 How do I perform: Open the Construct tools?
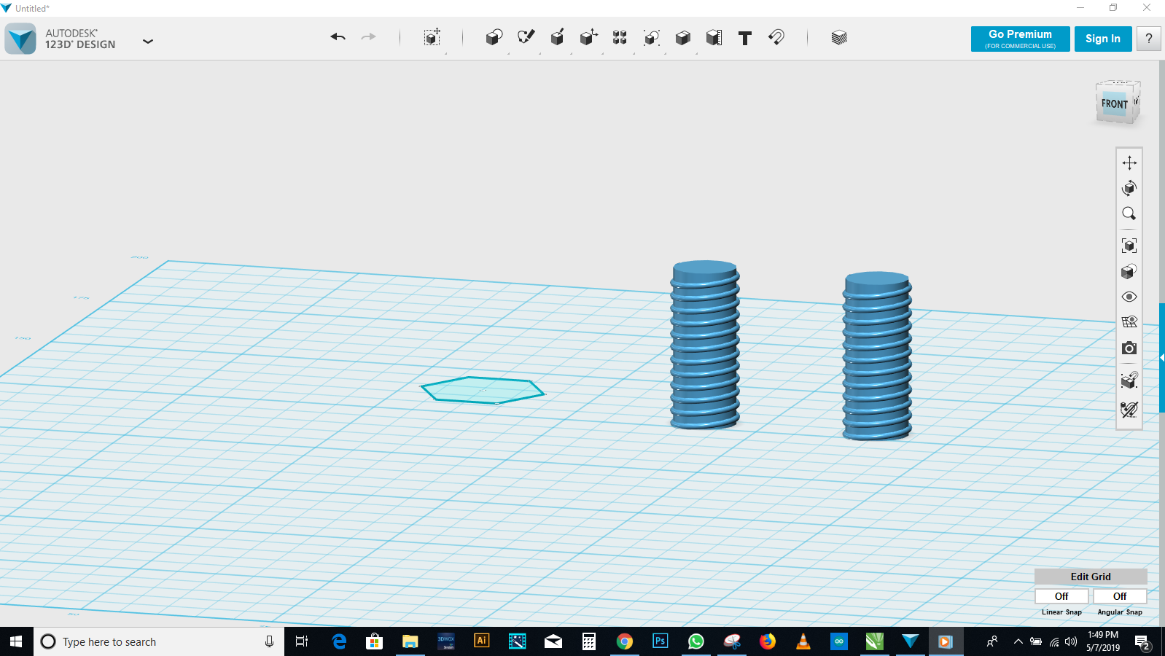tap(557, 37)
